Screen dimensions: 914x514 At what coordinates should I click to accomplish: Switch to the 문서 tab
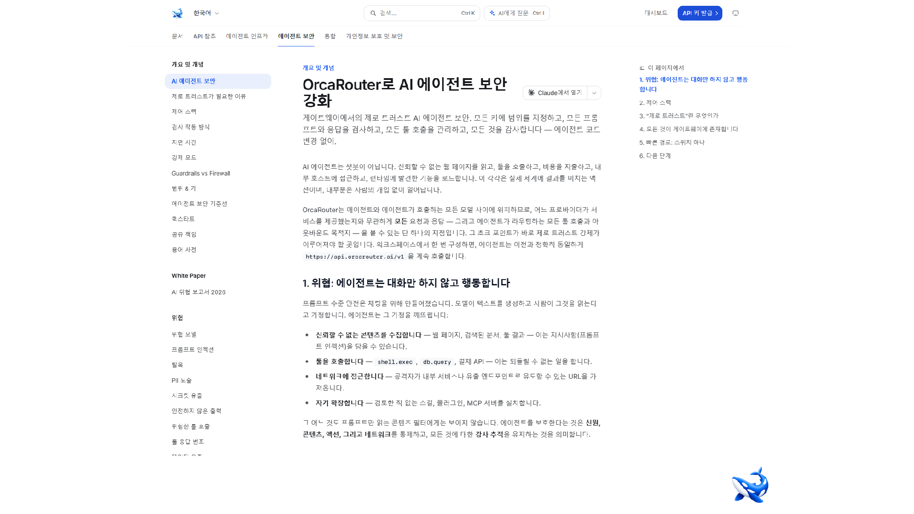pyautogui.click(x=177, y=36)
